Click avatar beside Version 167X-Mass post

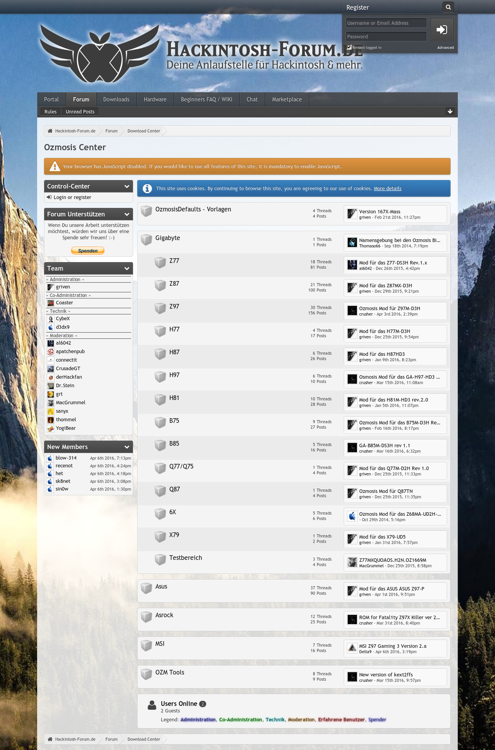point(352,214)
